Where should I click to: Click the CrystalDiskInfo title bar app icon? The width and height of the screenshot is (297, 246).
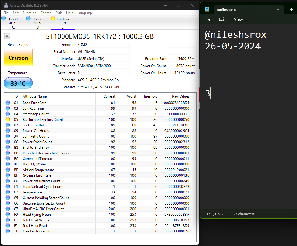tap(6, 5)
